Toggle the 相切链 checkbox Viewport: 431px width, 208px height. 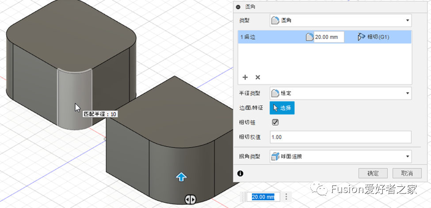[275, 122]
